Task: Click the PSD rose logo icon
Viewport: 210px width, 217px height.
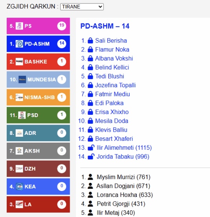Action: point(22,115)
